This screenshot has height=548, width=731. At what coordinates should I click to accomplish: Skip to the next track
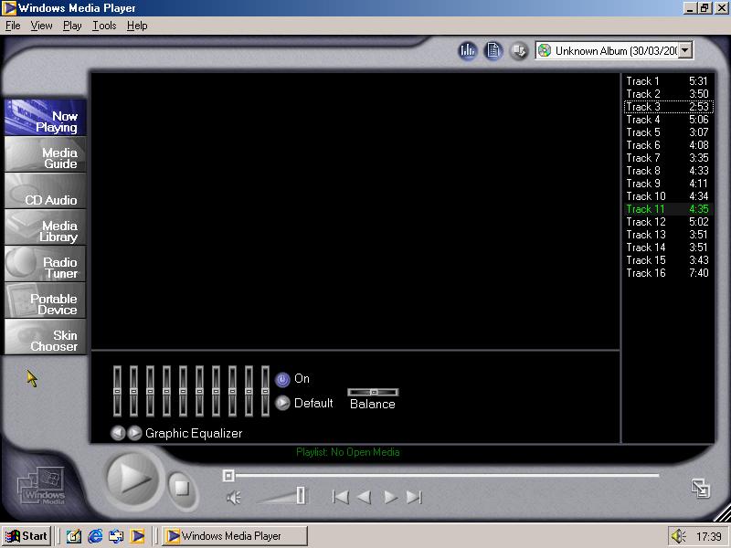(x=414, y=497)
